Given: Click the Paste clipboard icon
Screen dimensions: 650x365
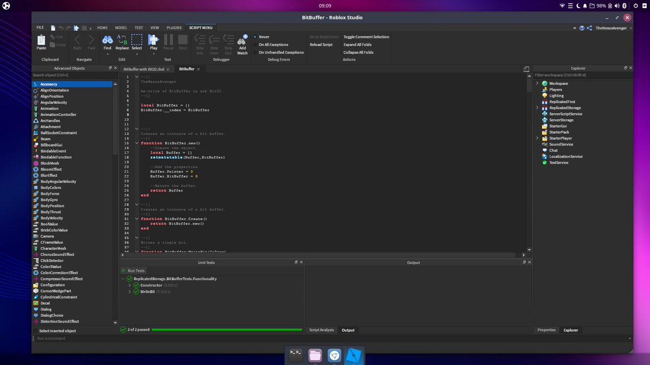Looking at the screenshot, I should [41, 39].
